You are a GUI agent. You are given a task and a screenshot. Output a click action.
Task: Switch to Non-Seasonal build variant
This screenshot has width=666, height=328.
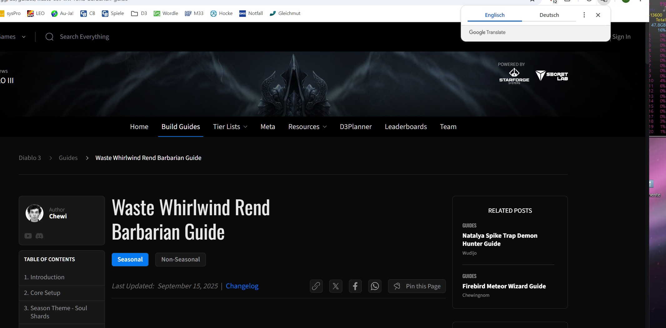pyautogui.click(x=181, y=260)
